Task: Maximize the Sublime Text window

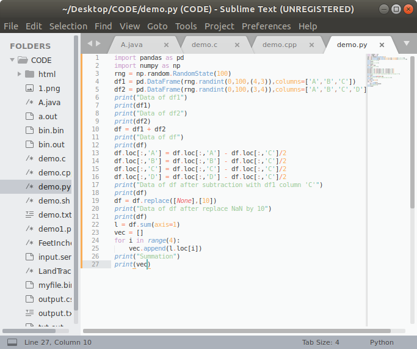Action: tap(396, 9)
